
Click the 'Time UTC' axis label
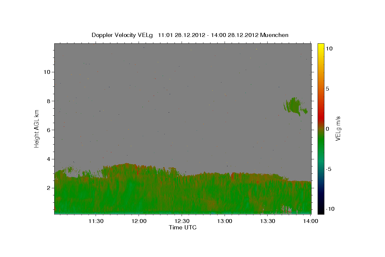[x=183, y=227]
